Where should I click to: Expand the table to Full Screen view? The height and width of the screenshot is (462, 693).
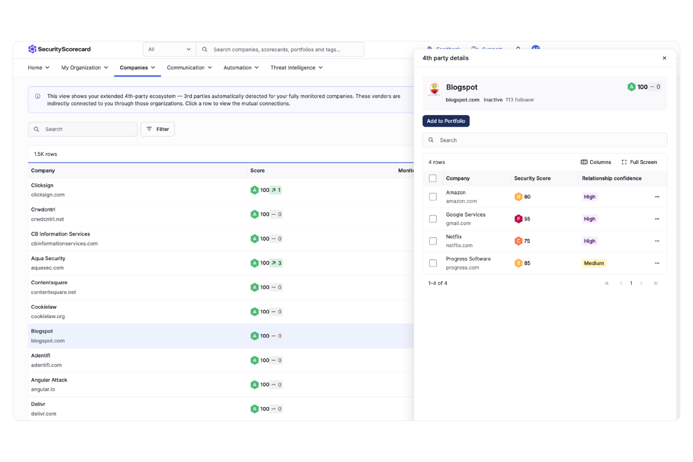click(639, 162)
